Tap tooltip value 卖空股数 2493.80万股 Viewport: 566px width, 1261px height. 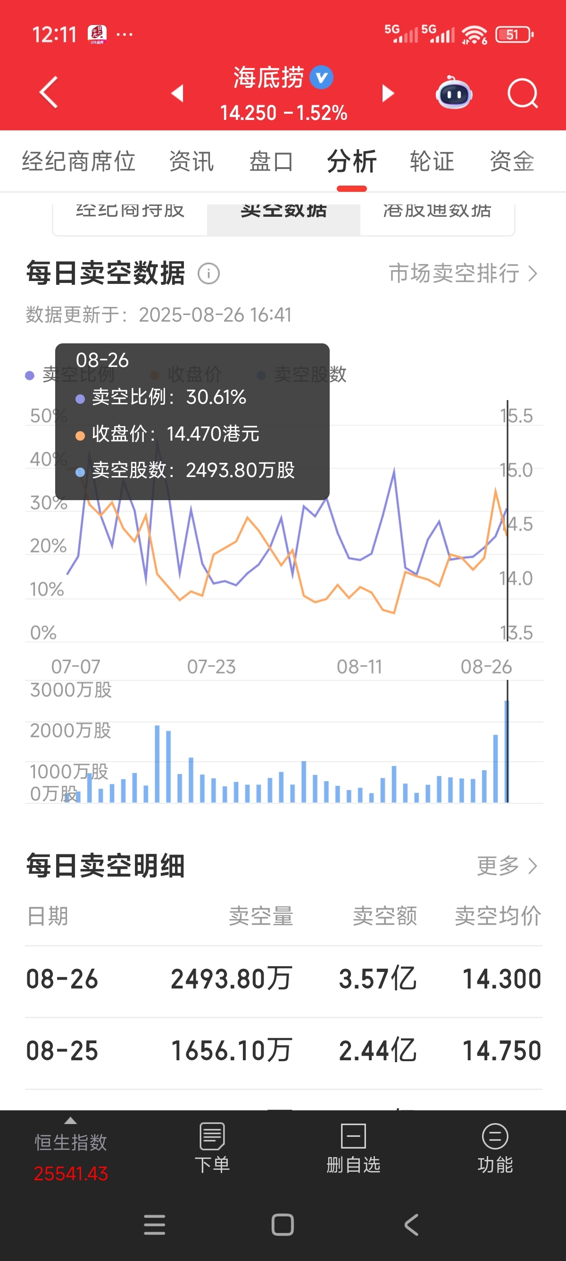click(x=185, y=470)
